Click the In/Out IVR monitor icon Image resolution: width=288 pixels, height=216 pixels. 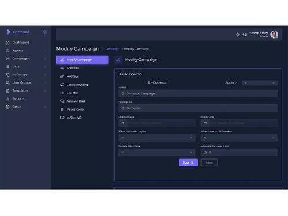click(x=62, y=118)
